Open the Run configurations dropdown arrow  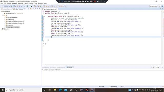[x=29, y=6]
